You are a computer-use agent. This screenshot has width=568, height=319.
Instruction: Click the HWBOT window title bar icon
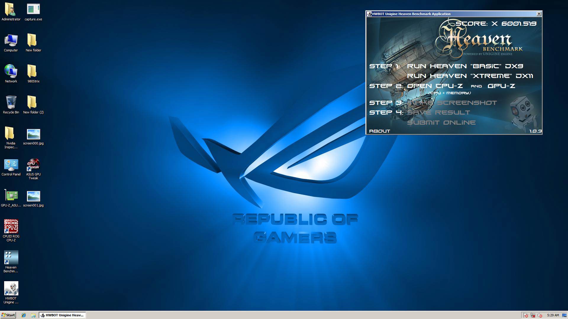(369, 14)
